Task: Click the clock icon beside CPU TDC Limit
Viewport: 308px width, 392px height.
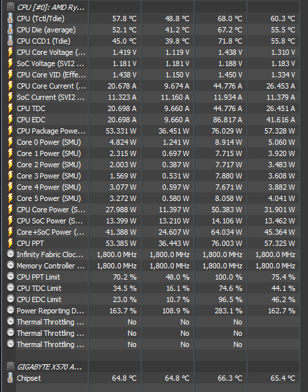Action: (11, 288)
